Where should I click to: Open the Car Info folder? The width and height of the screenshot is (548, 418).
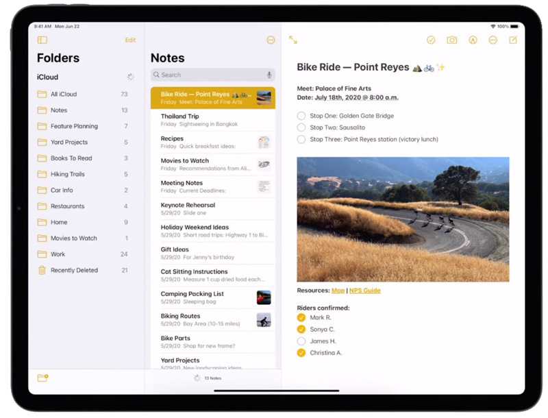(x=82, y=190)
